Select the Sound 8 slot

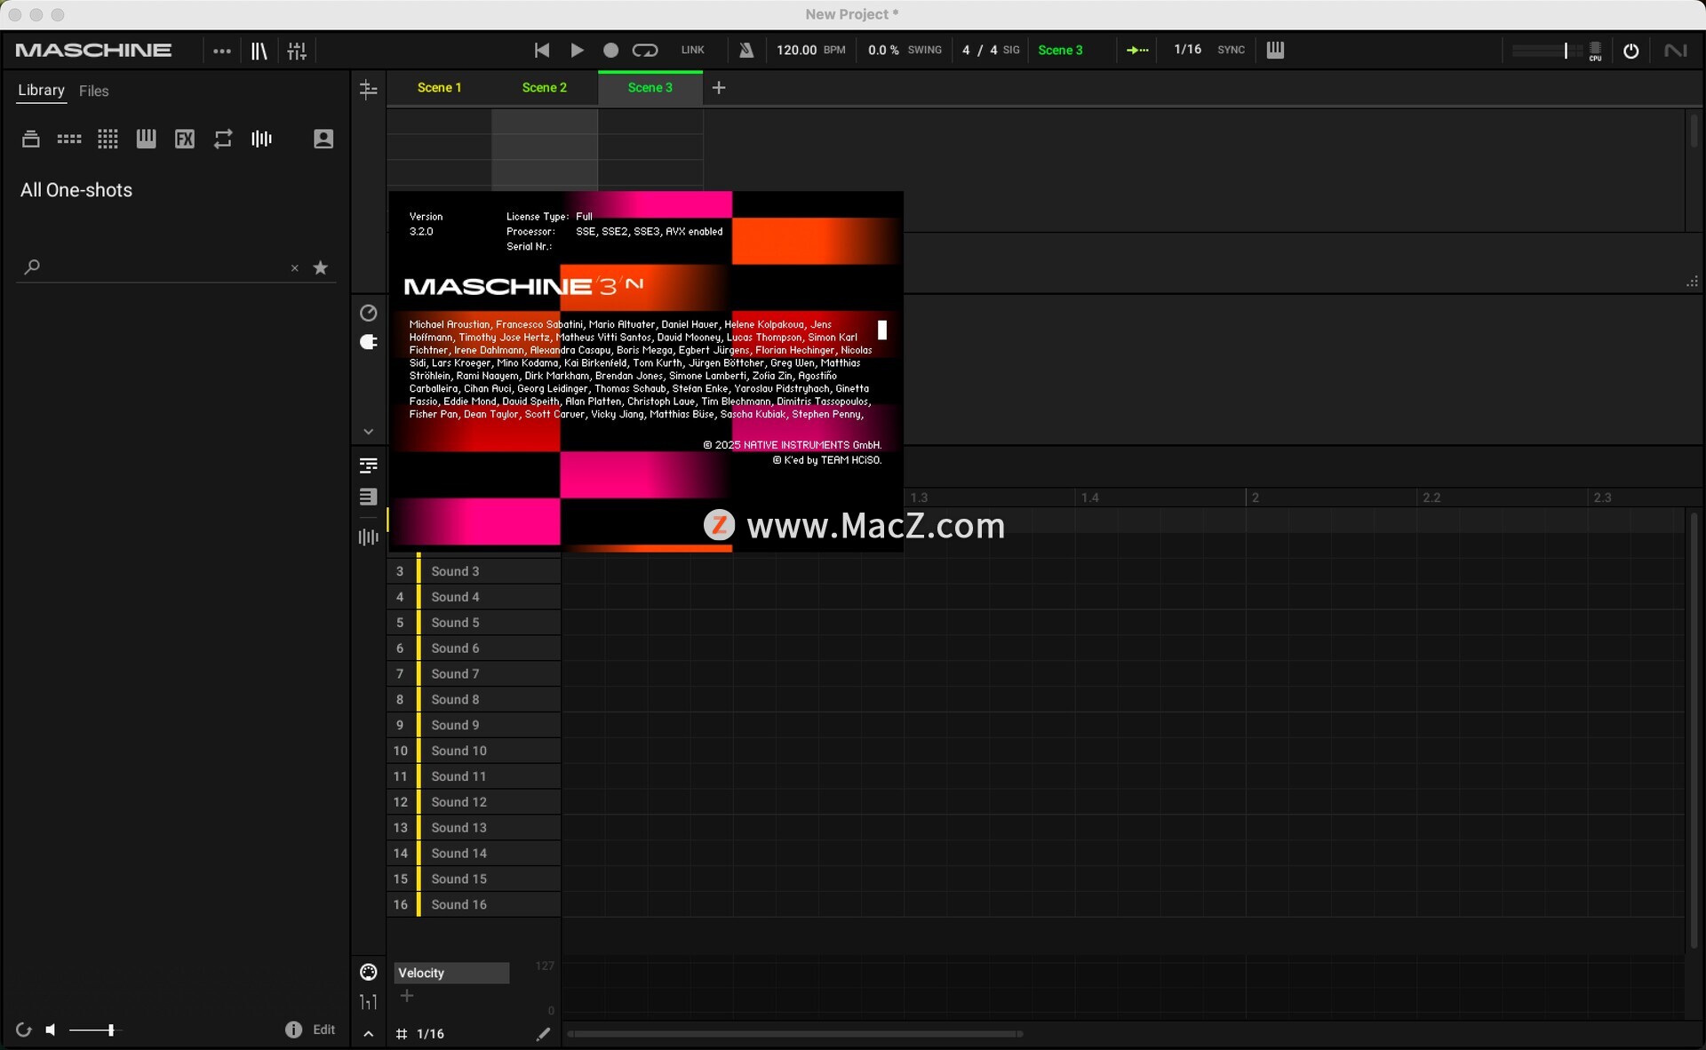[x=474, y=700]
